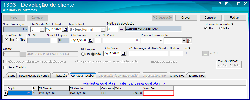
Task: Choose Sim for Gera Num. NF
Action: pos(7,40)
